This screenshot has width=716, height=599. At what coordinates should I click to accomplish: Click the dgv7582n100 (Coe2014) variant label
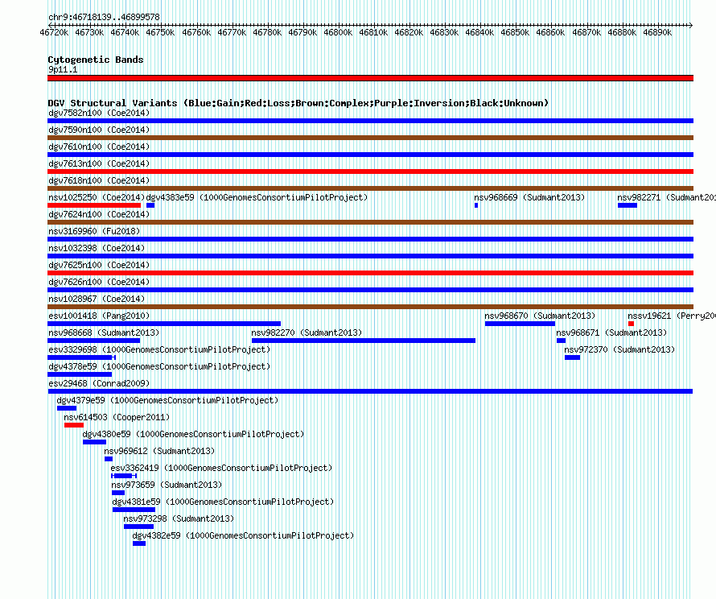tap(99, 113)
